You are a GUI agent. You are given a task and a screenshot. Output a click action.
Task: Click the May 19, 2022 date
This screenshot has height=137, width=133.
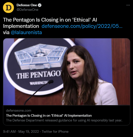coord(29,131)
